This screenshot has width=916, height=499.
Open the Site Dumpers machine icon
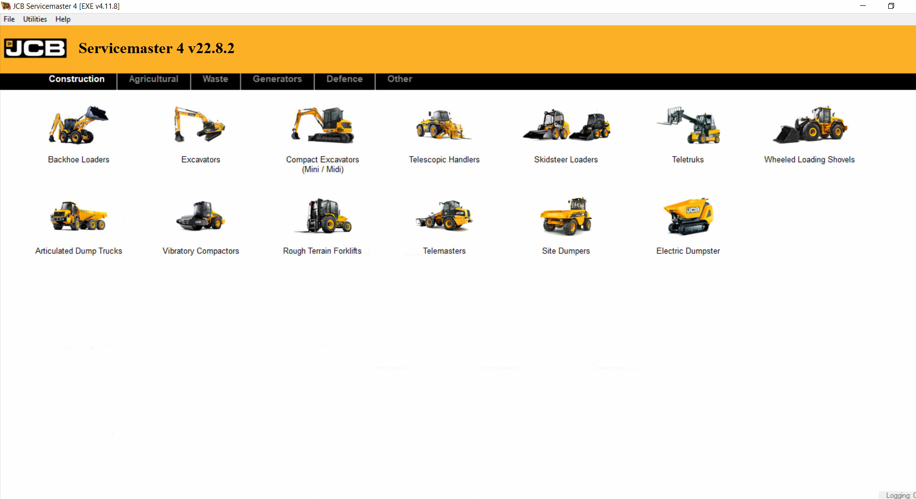tap(566, 216)
